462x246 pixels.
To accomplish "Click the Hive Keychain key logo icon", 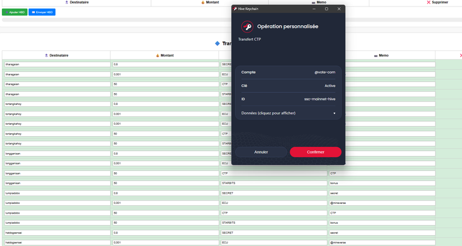I will tap(247, 27).
